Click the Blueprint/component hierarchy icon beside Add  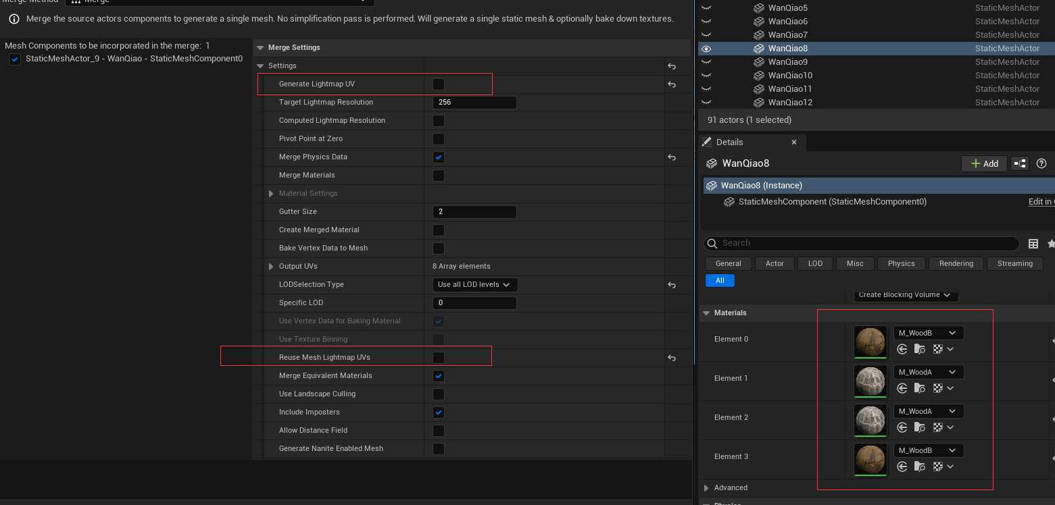tap(1019, 163)
